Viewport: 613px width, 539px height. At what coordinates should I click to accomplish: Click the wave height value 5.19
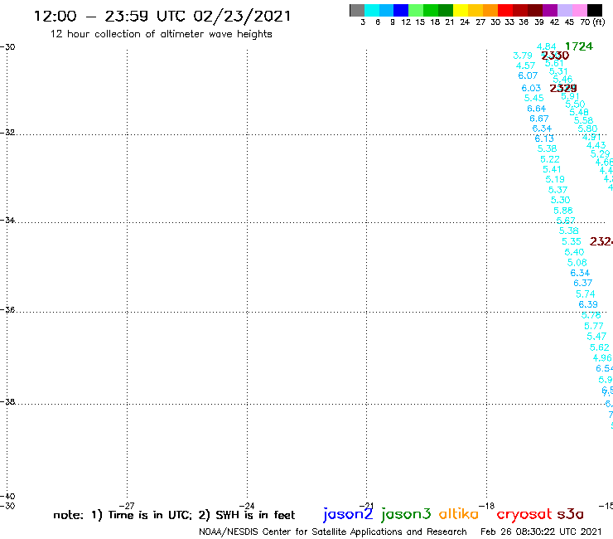click(x=555, y=179)
